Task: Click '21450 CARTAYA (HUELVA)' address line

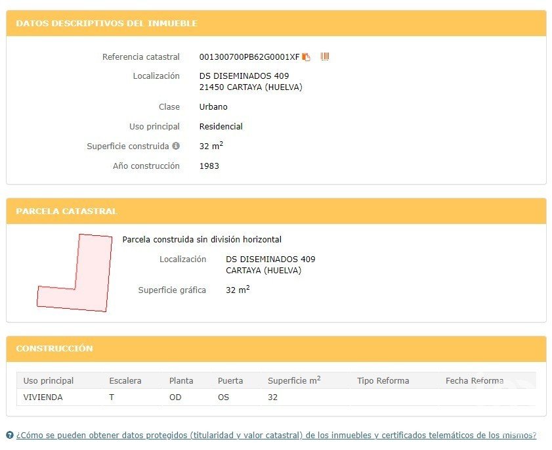Action: coord(251,87)
